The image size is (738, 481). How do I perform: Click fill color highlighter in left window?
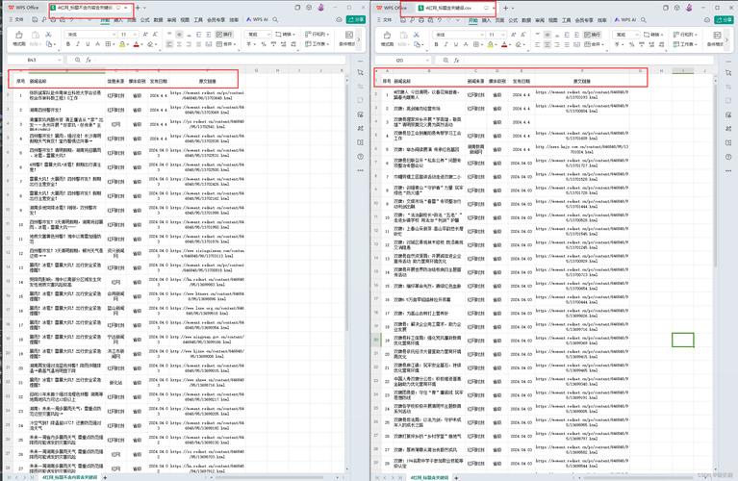pyautogui.click(x=122, y=44)
